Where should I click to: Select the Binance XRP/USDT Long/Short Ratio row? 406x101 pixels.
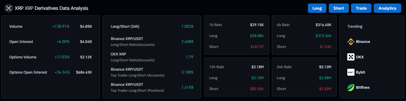pyautogui.click(x=152, y=42)
